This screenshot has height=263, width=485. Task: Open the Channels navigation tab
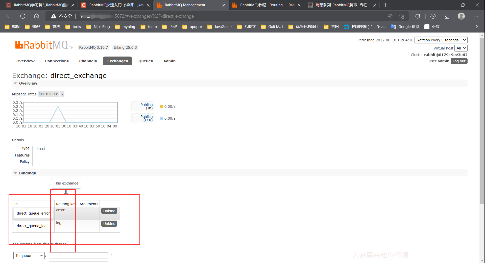click(88, 61)
